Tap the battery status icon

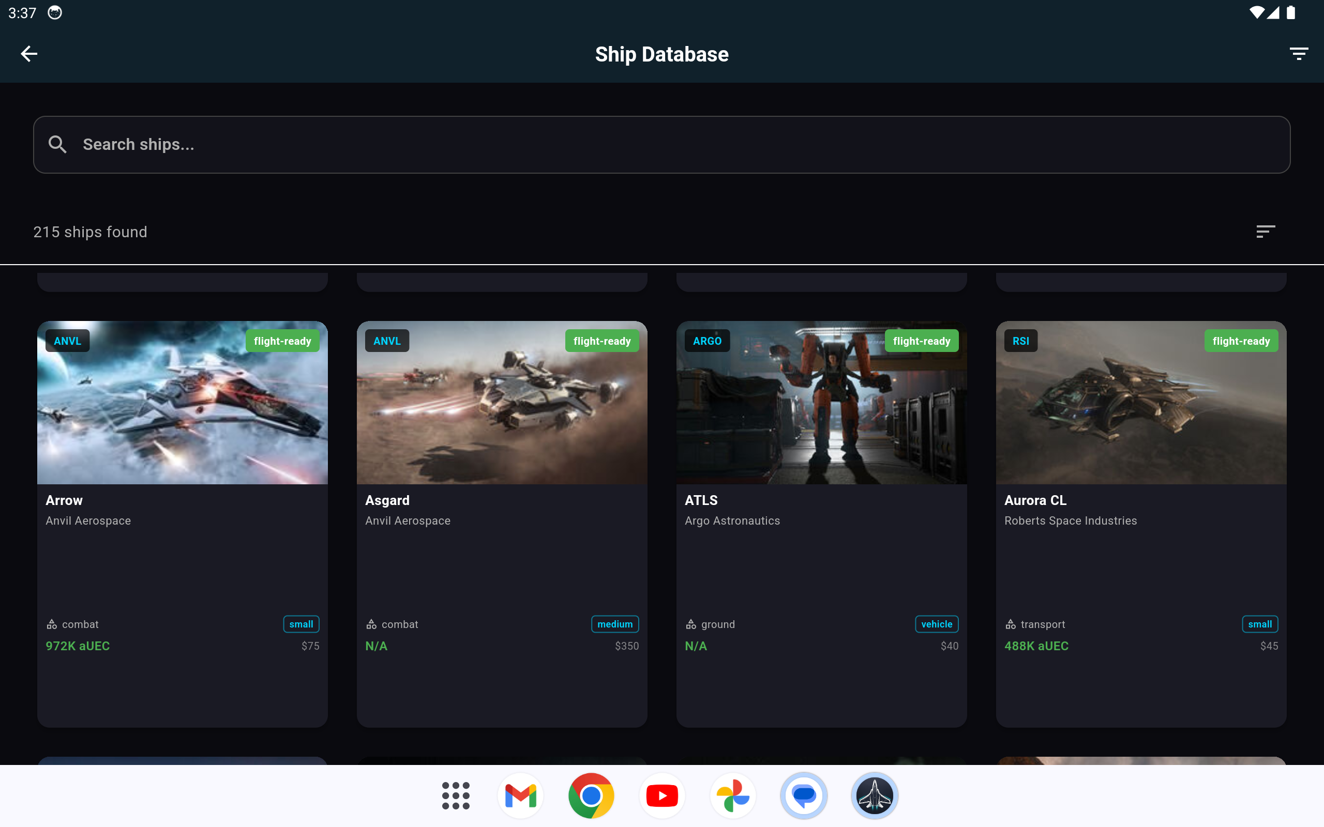(x=1290, y=12)
